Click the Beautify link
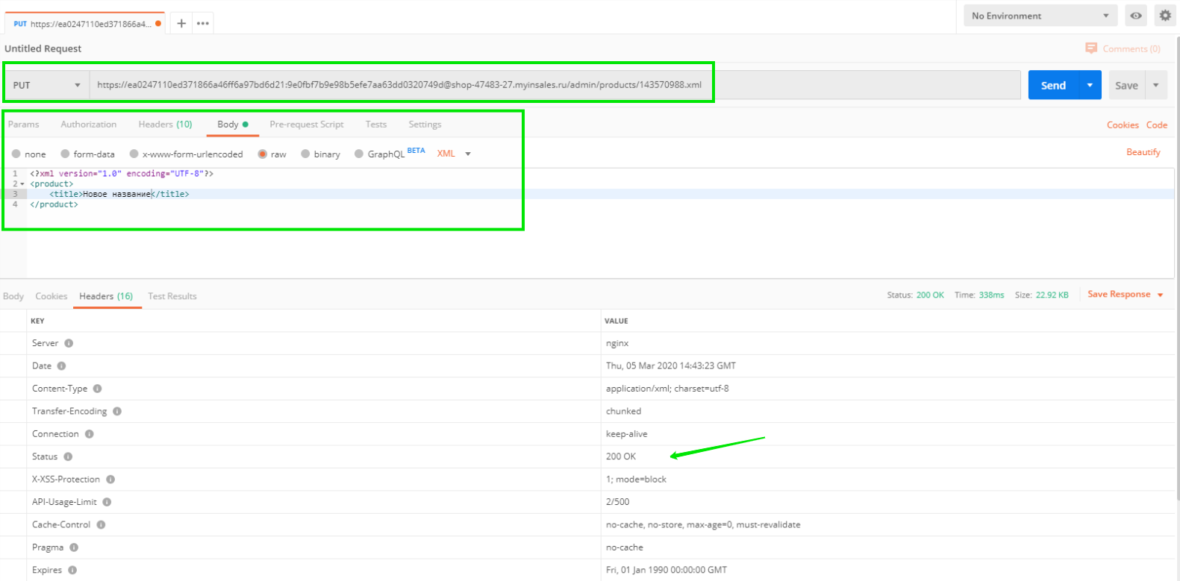Image resolution: width=1180 pixels, height=581 pixels. tap(1143, 152)
